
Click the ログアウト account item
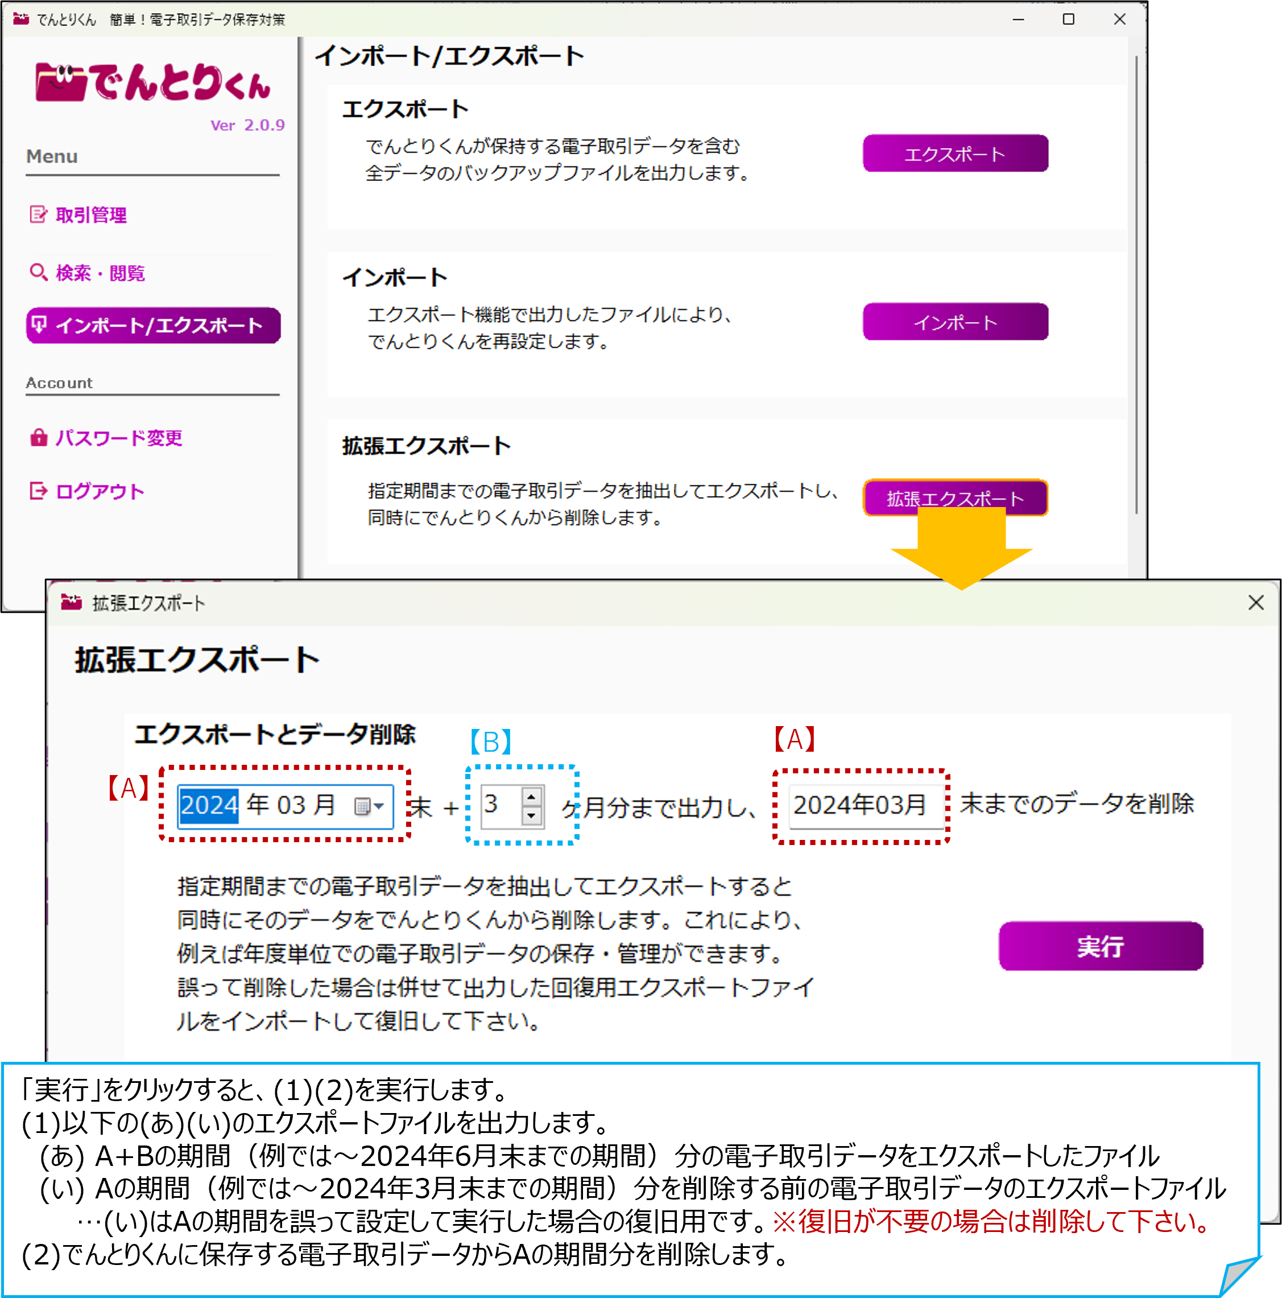pyautogui.click(x=100, y=491)
